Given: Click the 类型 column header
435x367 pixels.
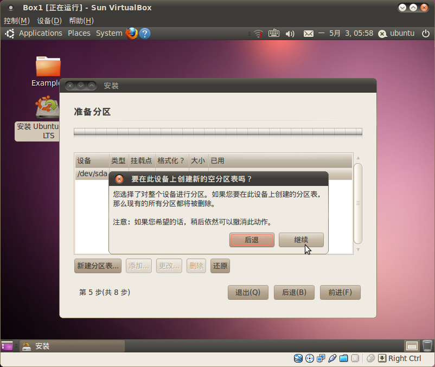Looking at the screenshot, I should tap(118, 161).
